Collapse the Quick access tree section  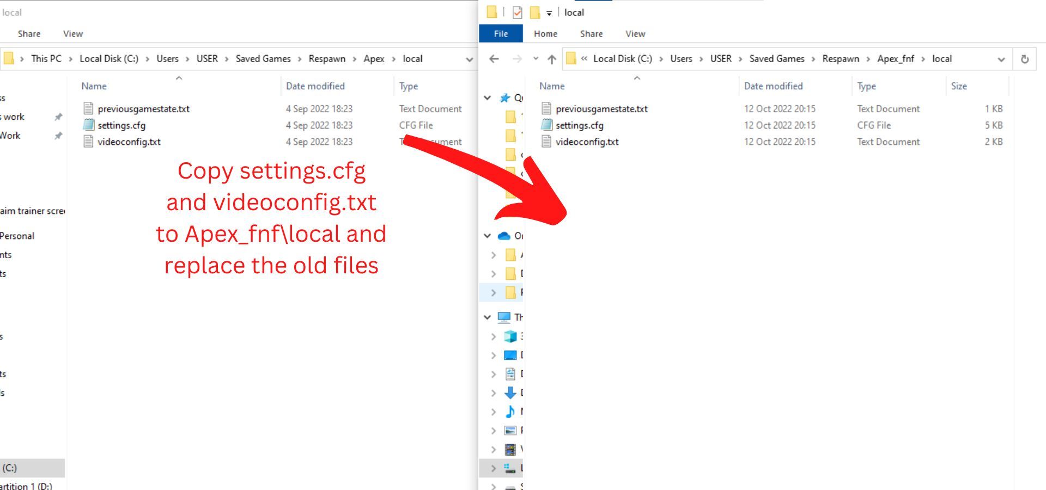coord(487,98)
